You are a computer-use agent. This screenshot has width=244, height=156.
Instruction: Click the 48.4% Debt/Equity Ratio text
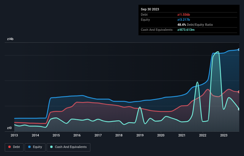tap(195, 25)
